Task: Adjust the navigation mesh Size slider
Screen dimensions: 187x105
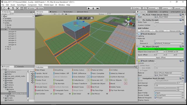Action: (x=165, y=88)
